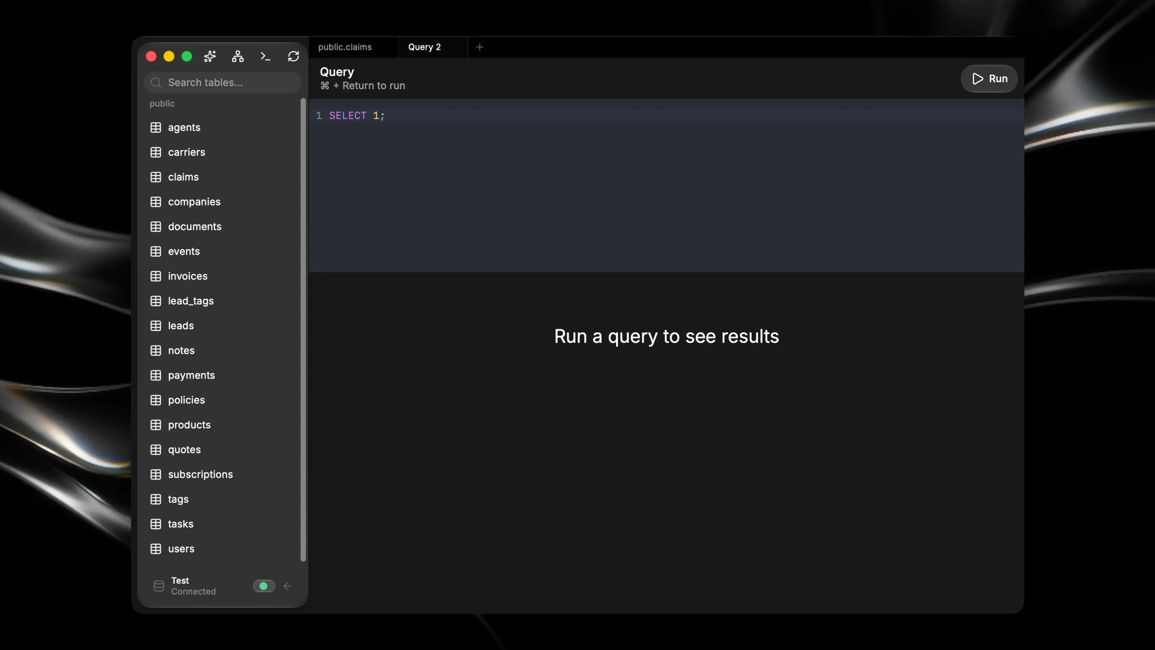Click the magnifier icon in search box
Viewport: 1155px width, 650px height.
pos(156,83)
